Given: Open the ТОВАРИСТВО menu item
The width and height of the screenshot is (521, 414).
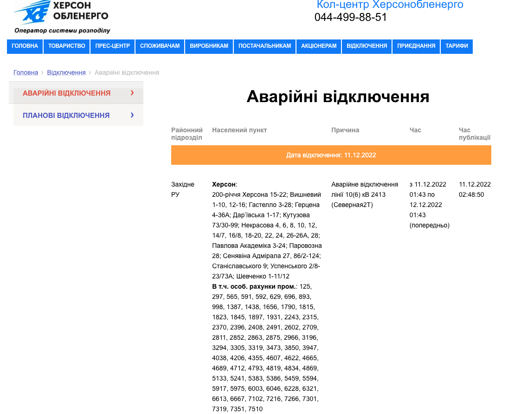Looking at the screenshot, I should [67, 46].
